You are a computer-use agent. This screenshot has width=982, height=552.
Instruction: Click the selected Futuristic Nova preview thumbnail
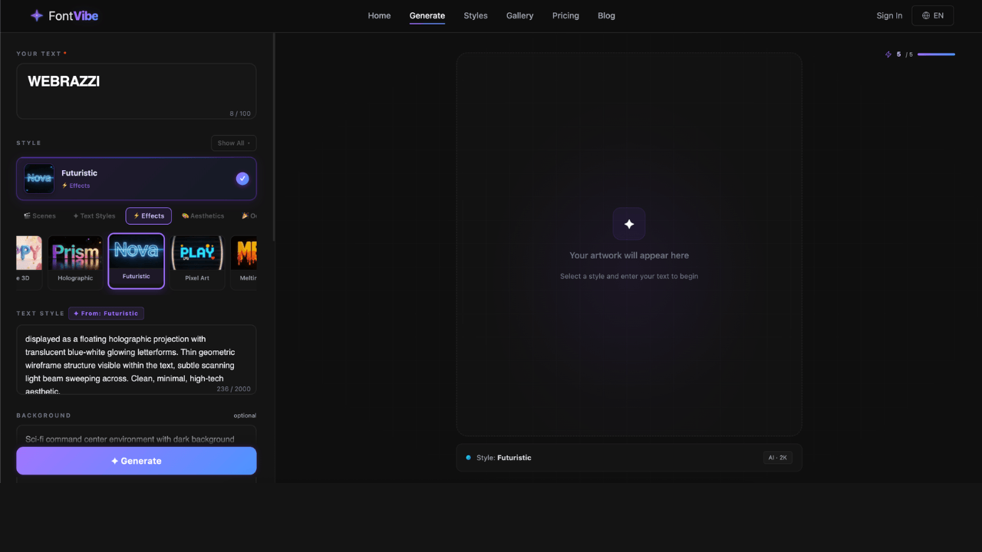(39, 179)
